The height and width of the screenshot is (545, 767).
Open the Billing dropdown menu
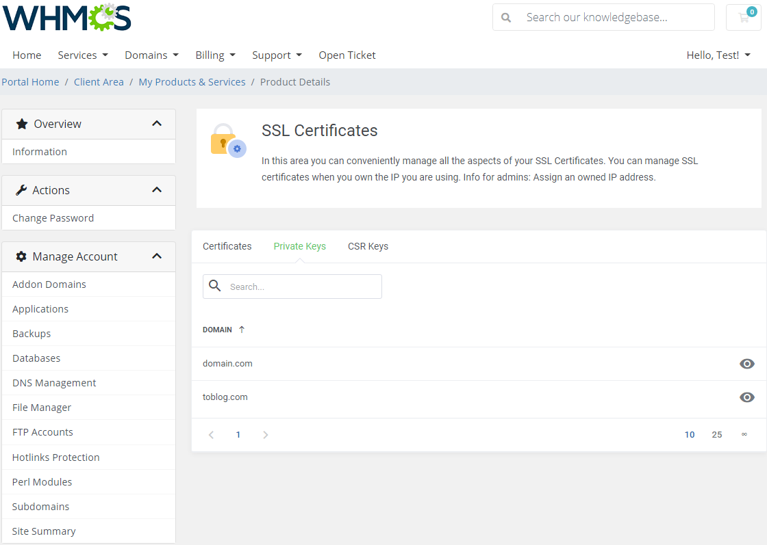pos(215,55)
